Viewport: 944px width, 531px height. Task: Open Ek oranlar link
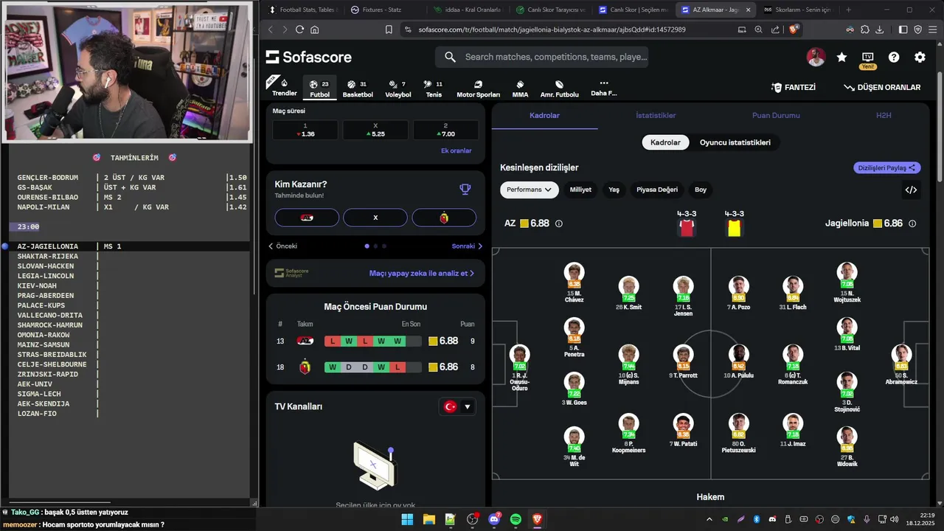coord(456,150)
